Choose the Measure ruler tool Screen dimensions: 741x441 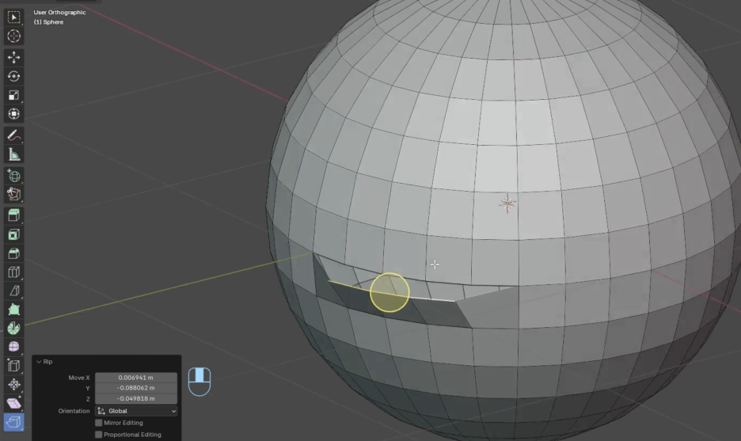point(13,154)
